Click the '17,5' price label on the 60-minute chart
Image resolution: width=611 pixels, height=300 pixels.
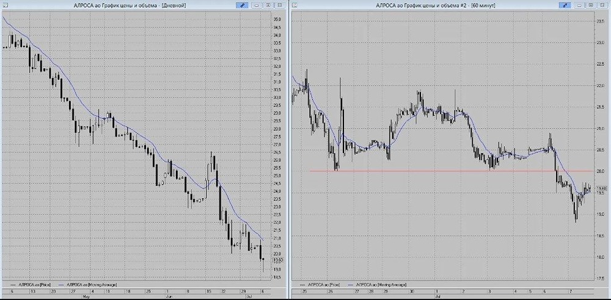click(x=600, y=278)
